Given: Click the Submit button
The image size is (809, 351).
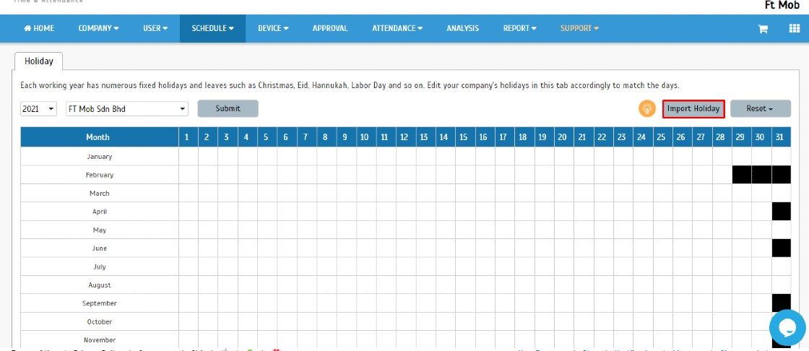Looking at the screenshot, I should pos(228,108).
